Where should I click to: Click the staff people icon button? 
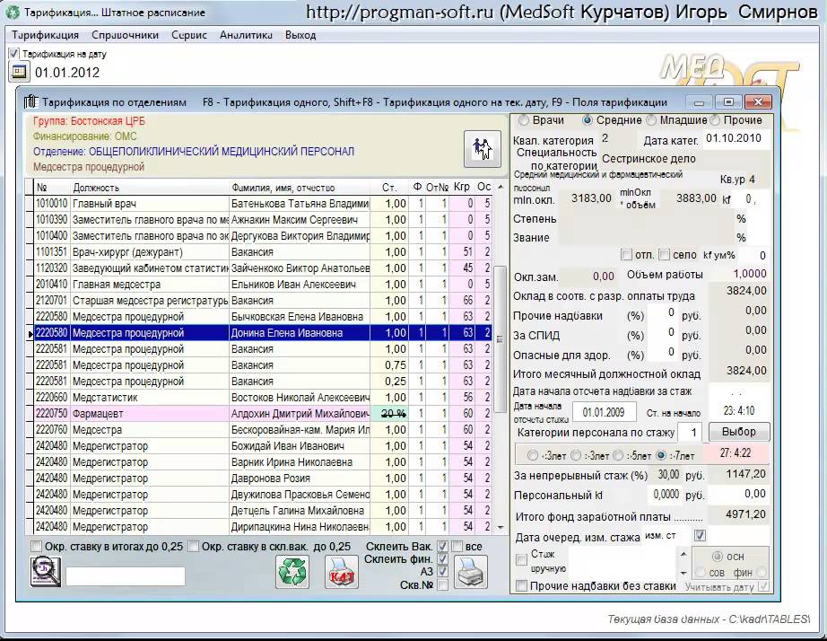(x=483, y=148)
